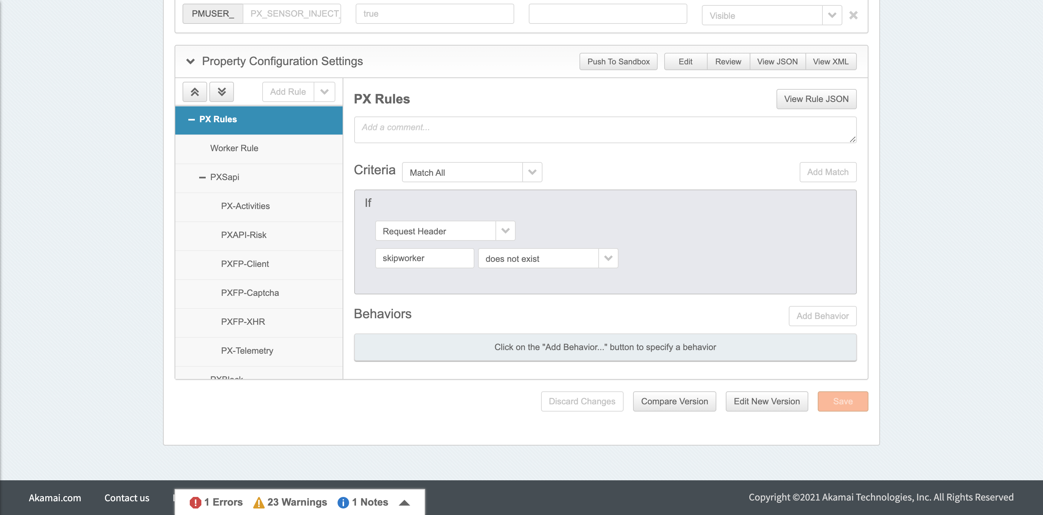This screenshot has height=515, width=1043.
Task: Open the 'does not exist' operator dropdown
Action: [608, 258]
